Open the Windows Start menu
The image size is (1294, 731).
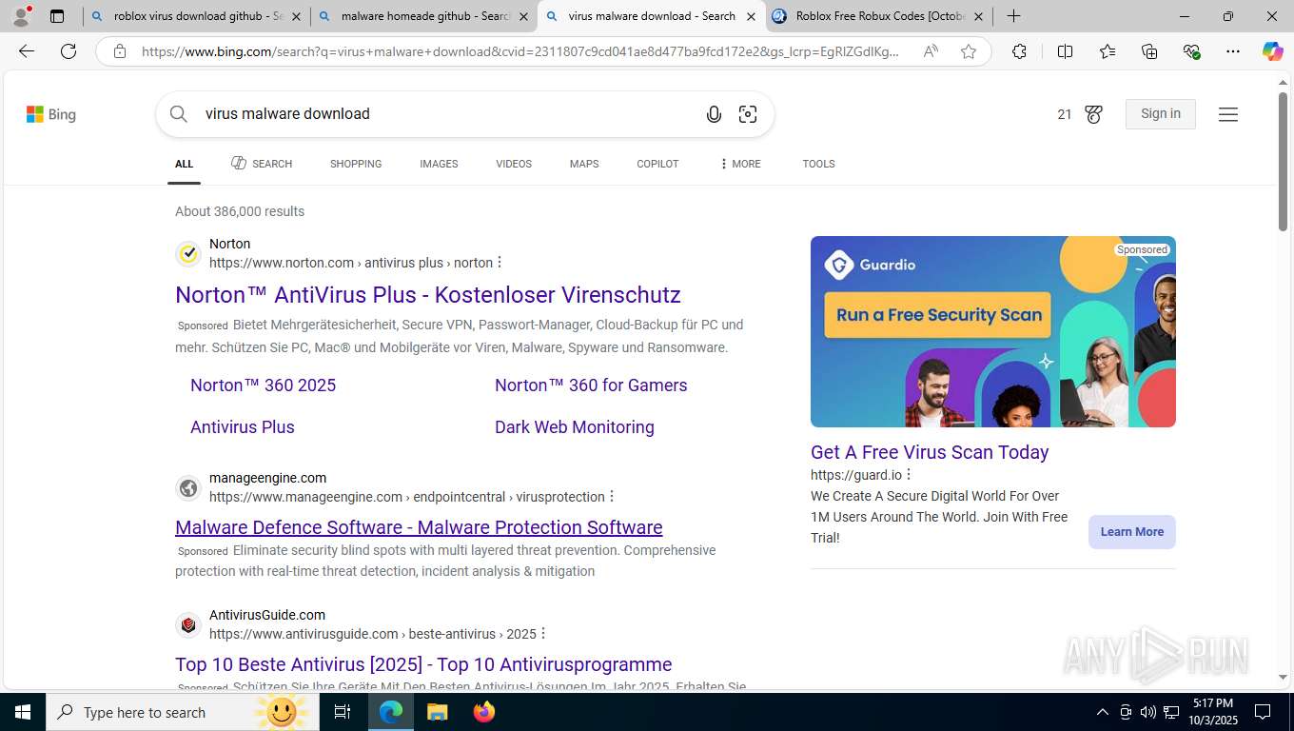click(23, 712)
